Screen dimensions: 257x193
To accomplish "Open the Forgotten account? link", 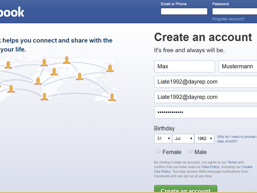I will (228, 19).
